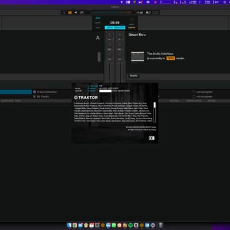Click the audio interface device image
Viewport: 230px width, 230px height.
(x=137, y=56)
